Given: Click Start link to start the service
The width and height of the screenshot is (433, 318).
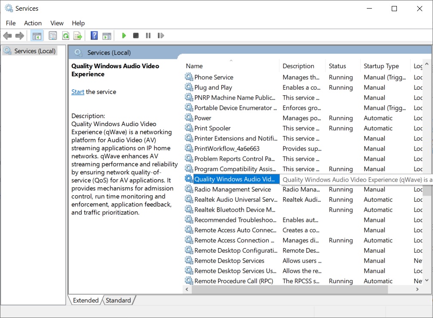Looking at the screenshot, I should click(77, 92).
